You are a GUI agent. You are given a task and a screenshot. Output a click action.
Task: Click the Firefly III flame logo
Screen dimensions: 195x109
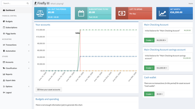(35, 3)
